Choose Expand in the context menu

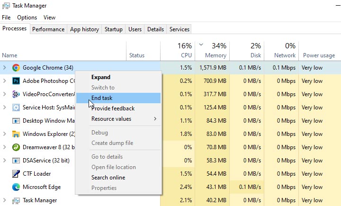click(x=118, y=77)
